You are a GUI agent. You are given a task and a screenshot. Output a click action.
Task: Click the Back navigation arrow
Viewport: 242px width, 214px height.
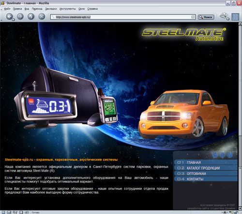(x=9, y=16)
